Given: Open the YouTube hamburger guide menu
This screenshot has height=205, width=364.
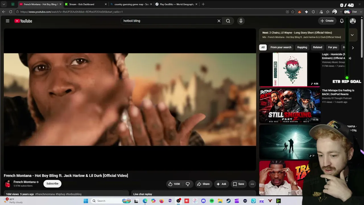Looking at the screenshot, I should click(x=8, y=21).
